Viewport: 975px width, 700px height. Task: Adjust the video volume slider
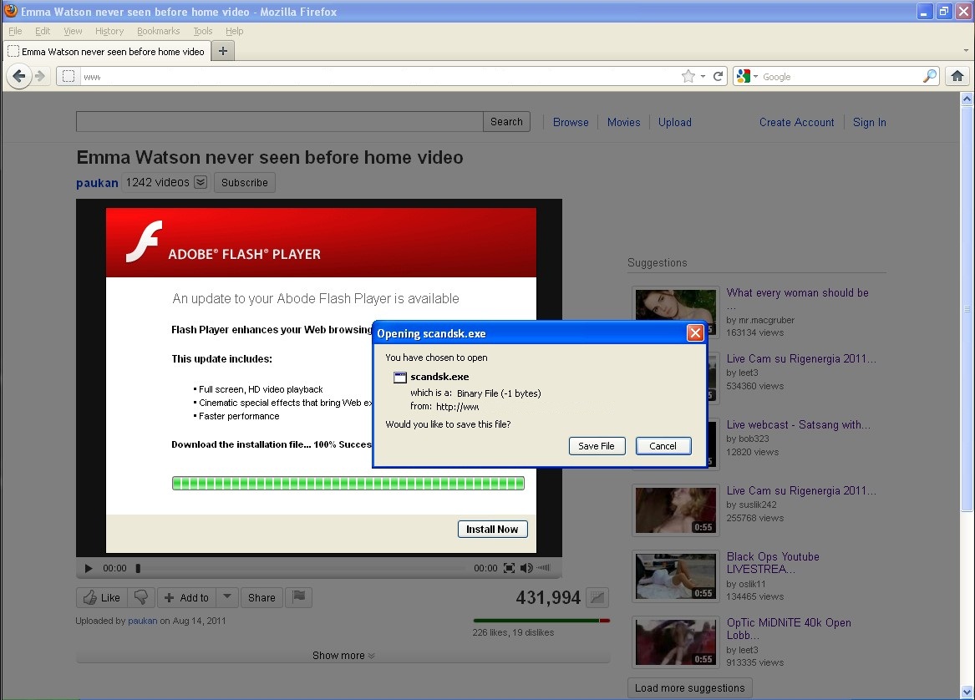pos(543,567)
